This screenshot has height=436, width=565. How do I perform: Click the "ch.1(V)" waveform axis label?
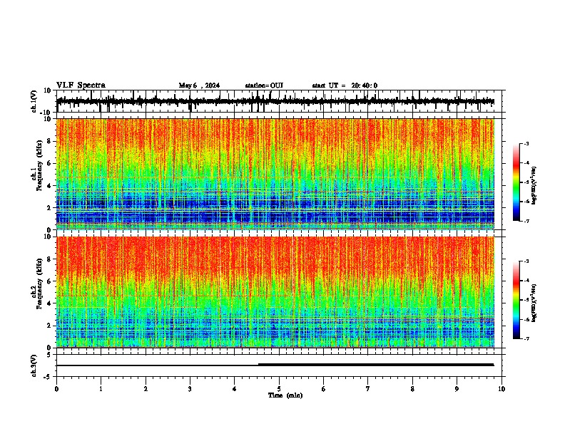pos(34,101)
